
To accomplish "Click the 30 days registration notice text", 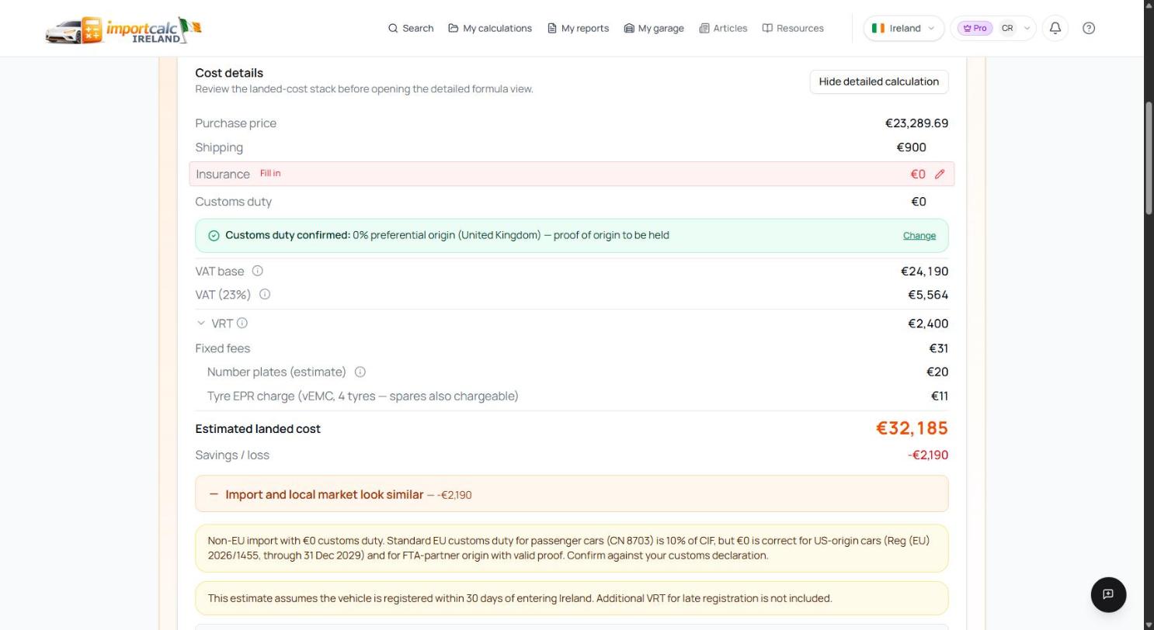I will pyautogui.click(x=520, y=598).
